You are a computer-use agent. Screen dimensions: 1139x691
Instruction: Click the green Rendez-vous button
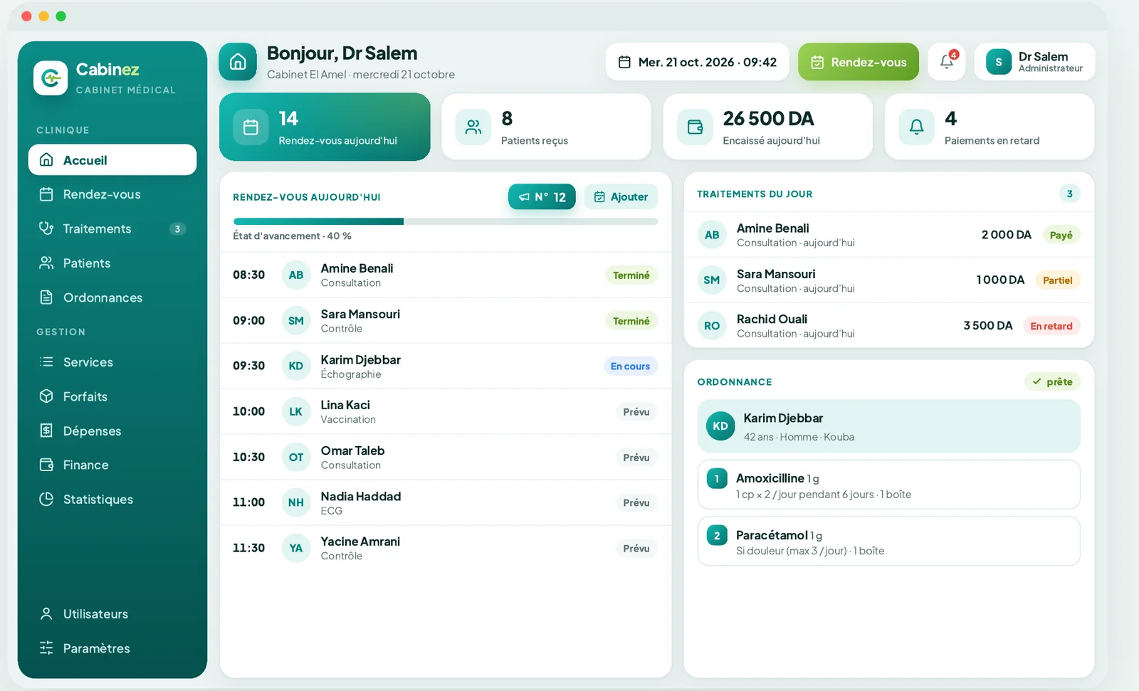point(859,62)
